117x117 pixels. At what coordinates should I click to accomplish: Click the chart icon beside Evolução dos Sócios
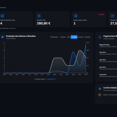[2, 37]
